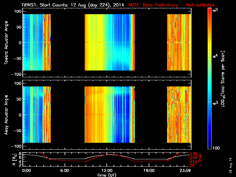This screenshot has height=177, width=236.
Task: Click the red "10" L Shell tick
Action: [195, 162]
